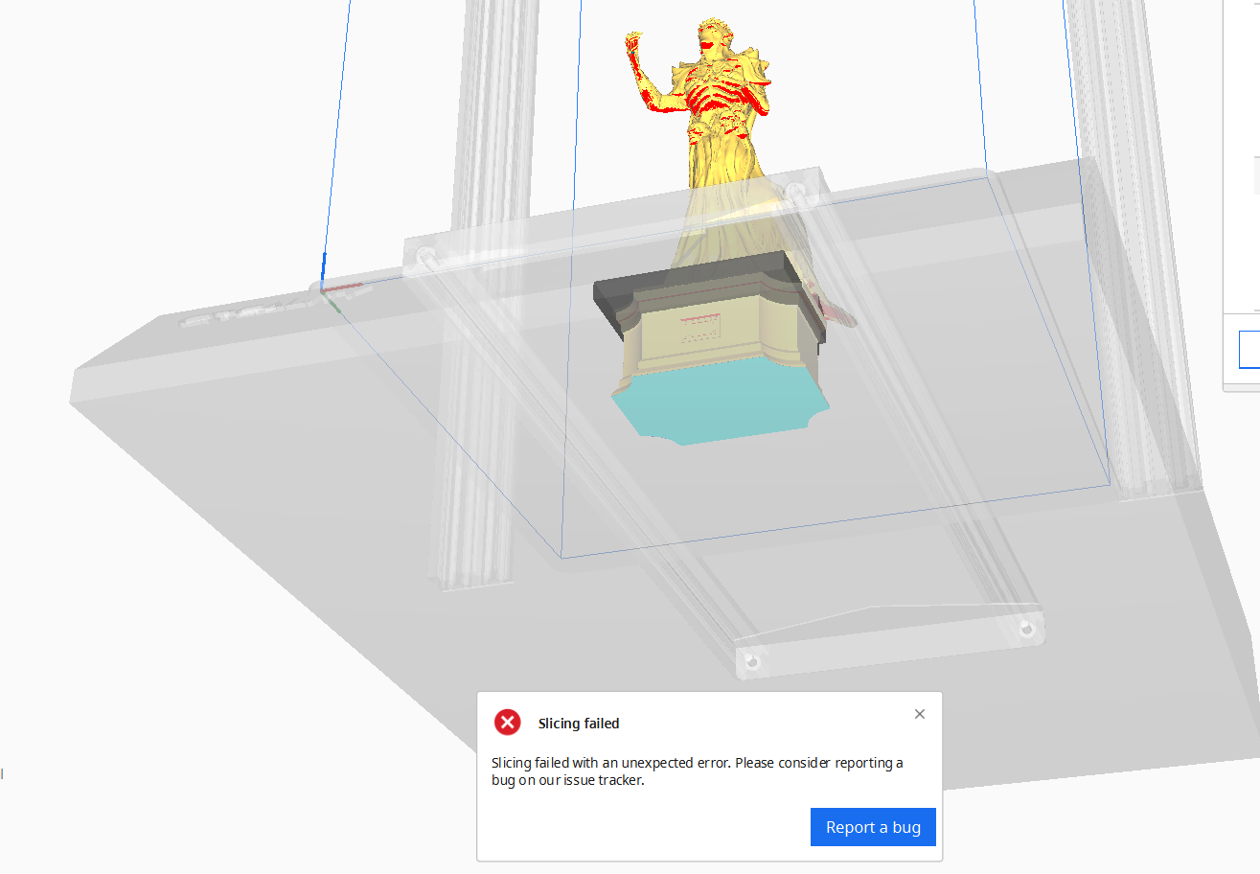1260x874 pixels.
Task: Click the Slicing failed dialog title text
Action: point(580,723)
